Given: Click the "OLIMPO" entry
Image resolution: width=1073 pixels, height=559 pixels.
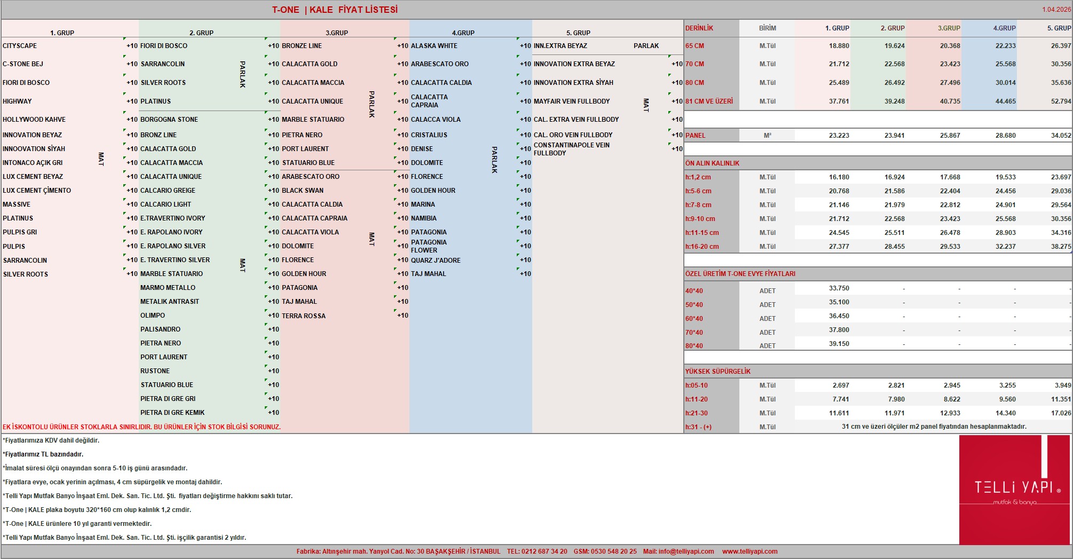Looking at the screenshot, I should coord(153,316).
